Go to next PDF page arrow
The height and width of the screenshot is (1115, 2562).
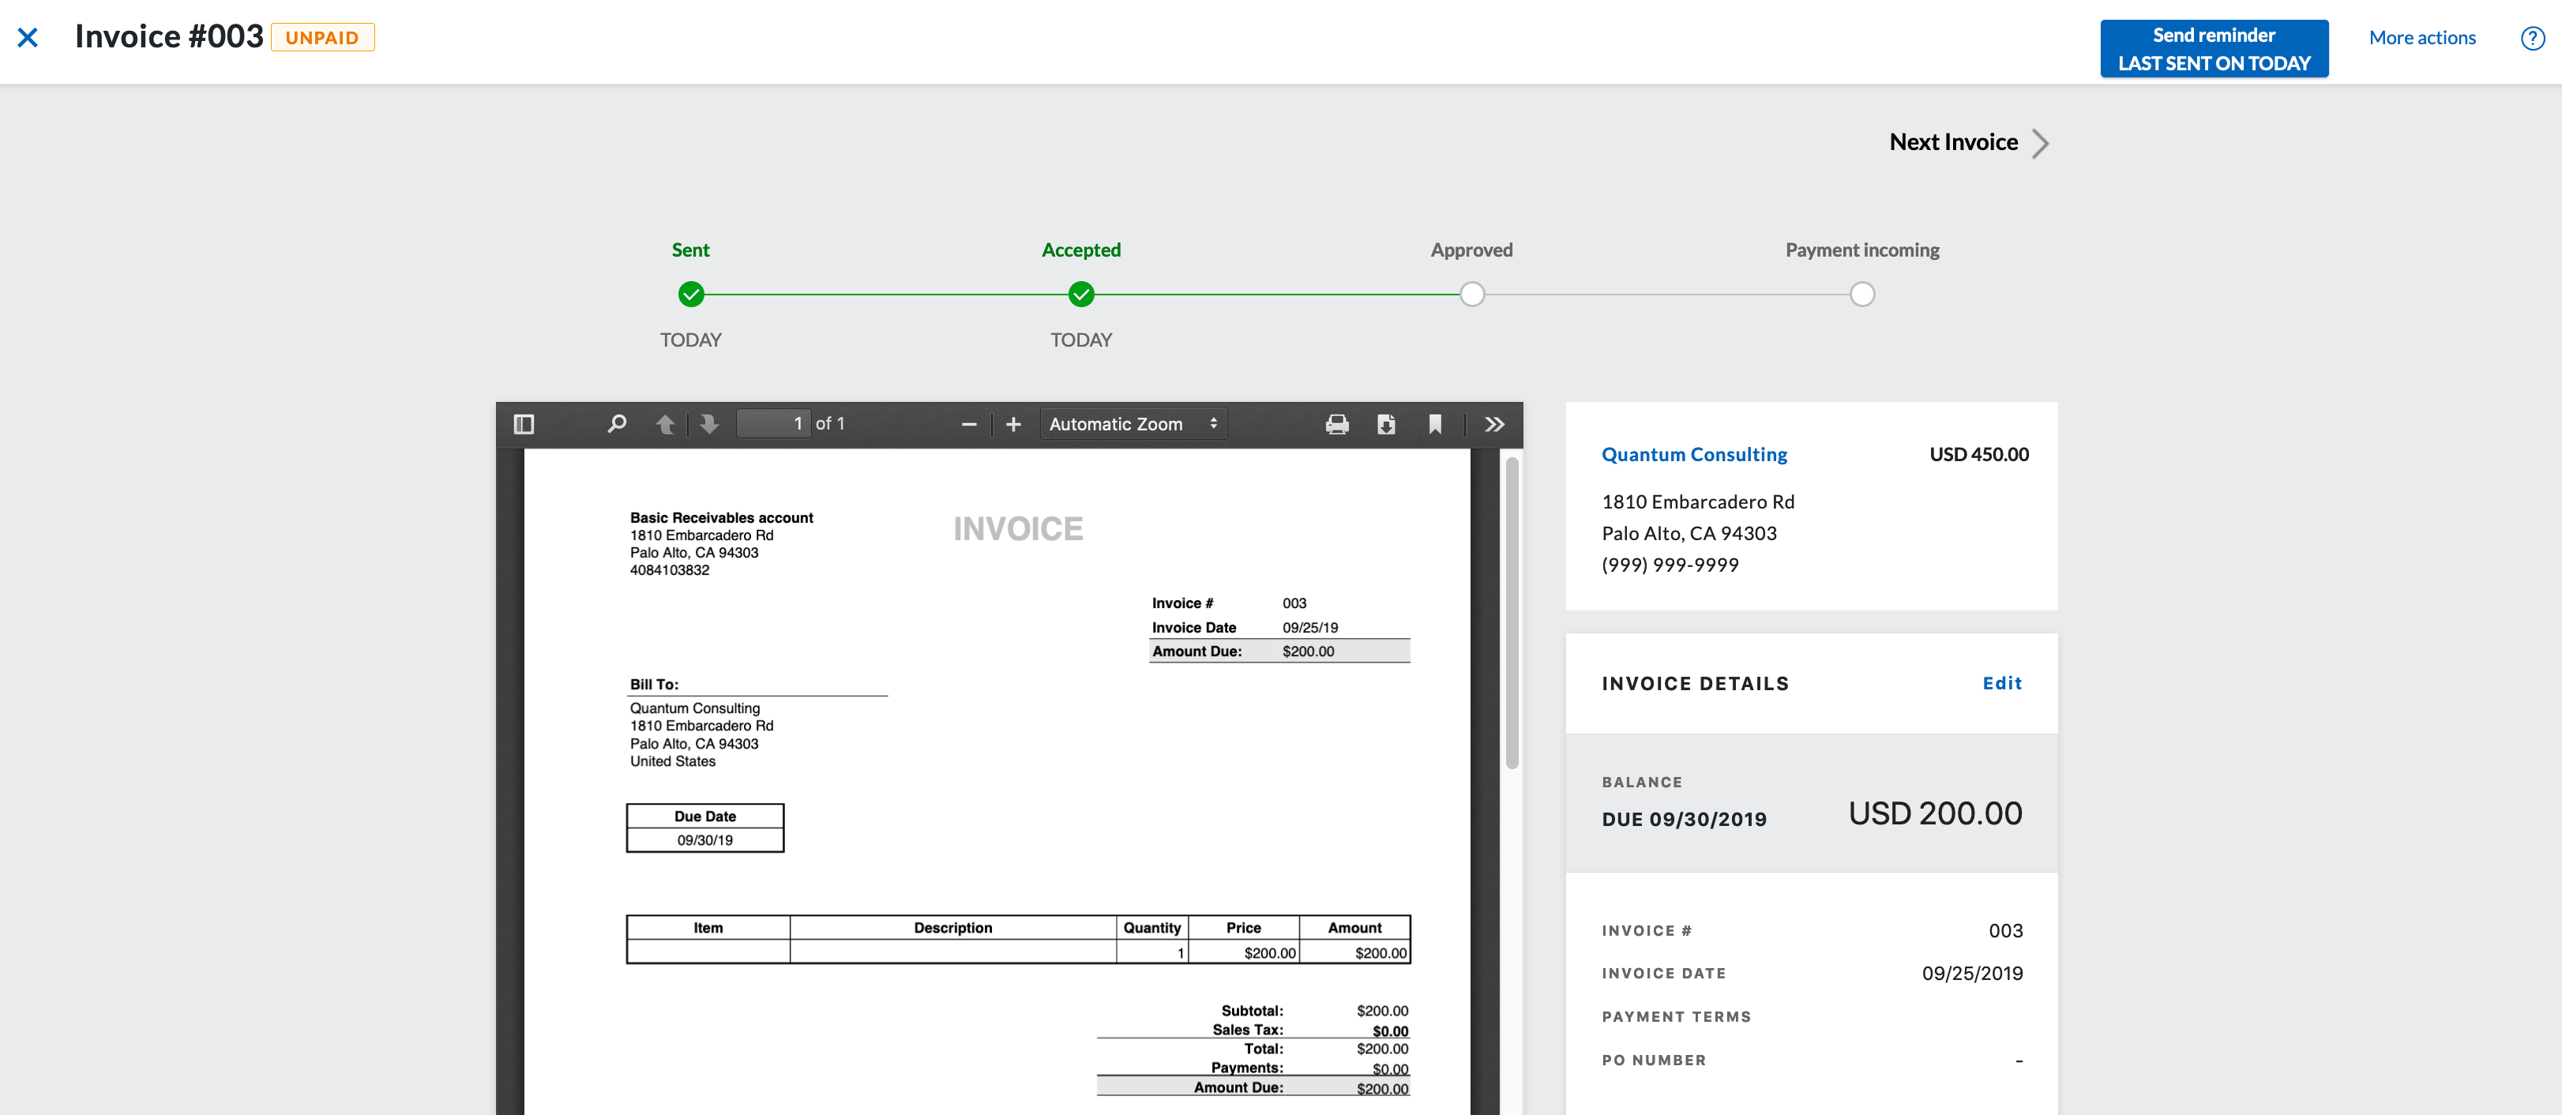click(x=709, y=425)
